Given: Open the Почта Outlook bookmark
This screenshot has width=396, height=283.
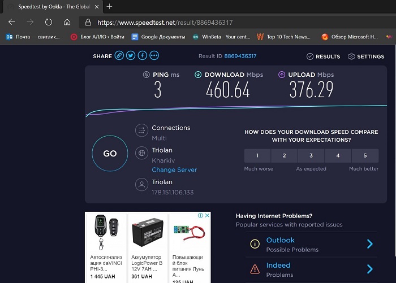Looking at the screenshot, I should click(x=33, y=37).
